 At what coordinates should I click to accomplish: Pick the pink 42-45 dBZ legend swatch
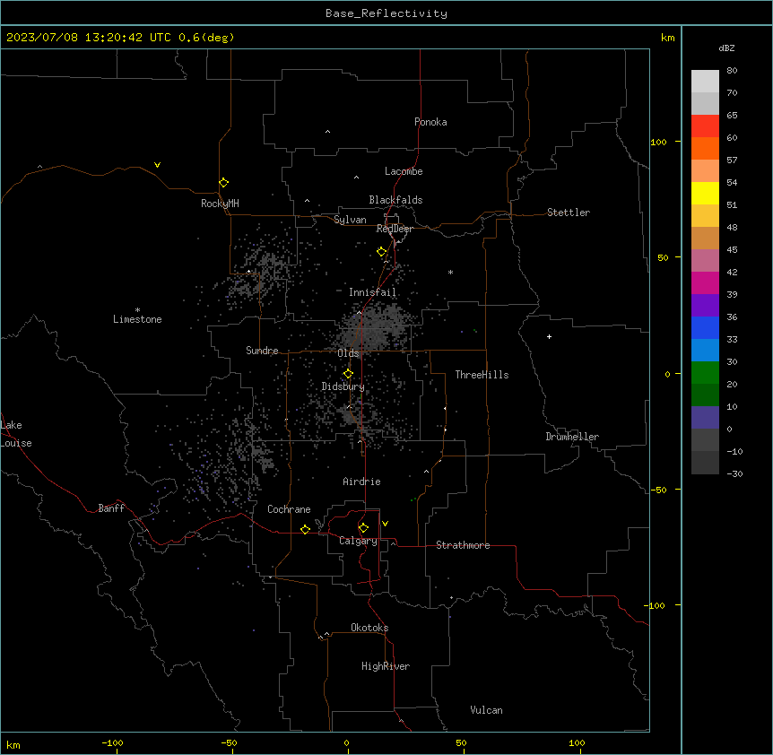click(x=705, y=261)
